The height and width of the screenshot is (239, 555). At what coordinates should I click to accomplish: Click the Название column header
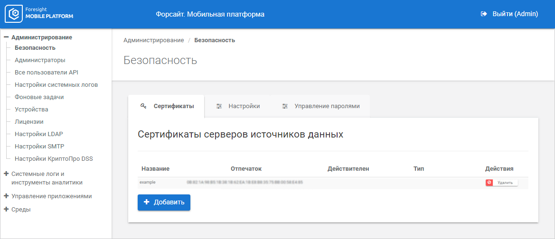coord(155,169)
